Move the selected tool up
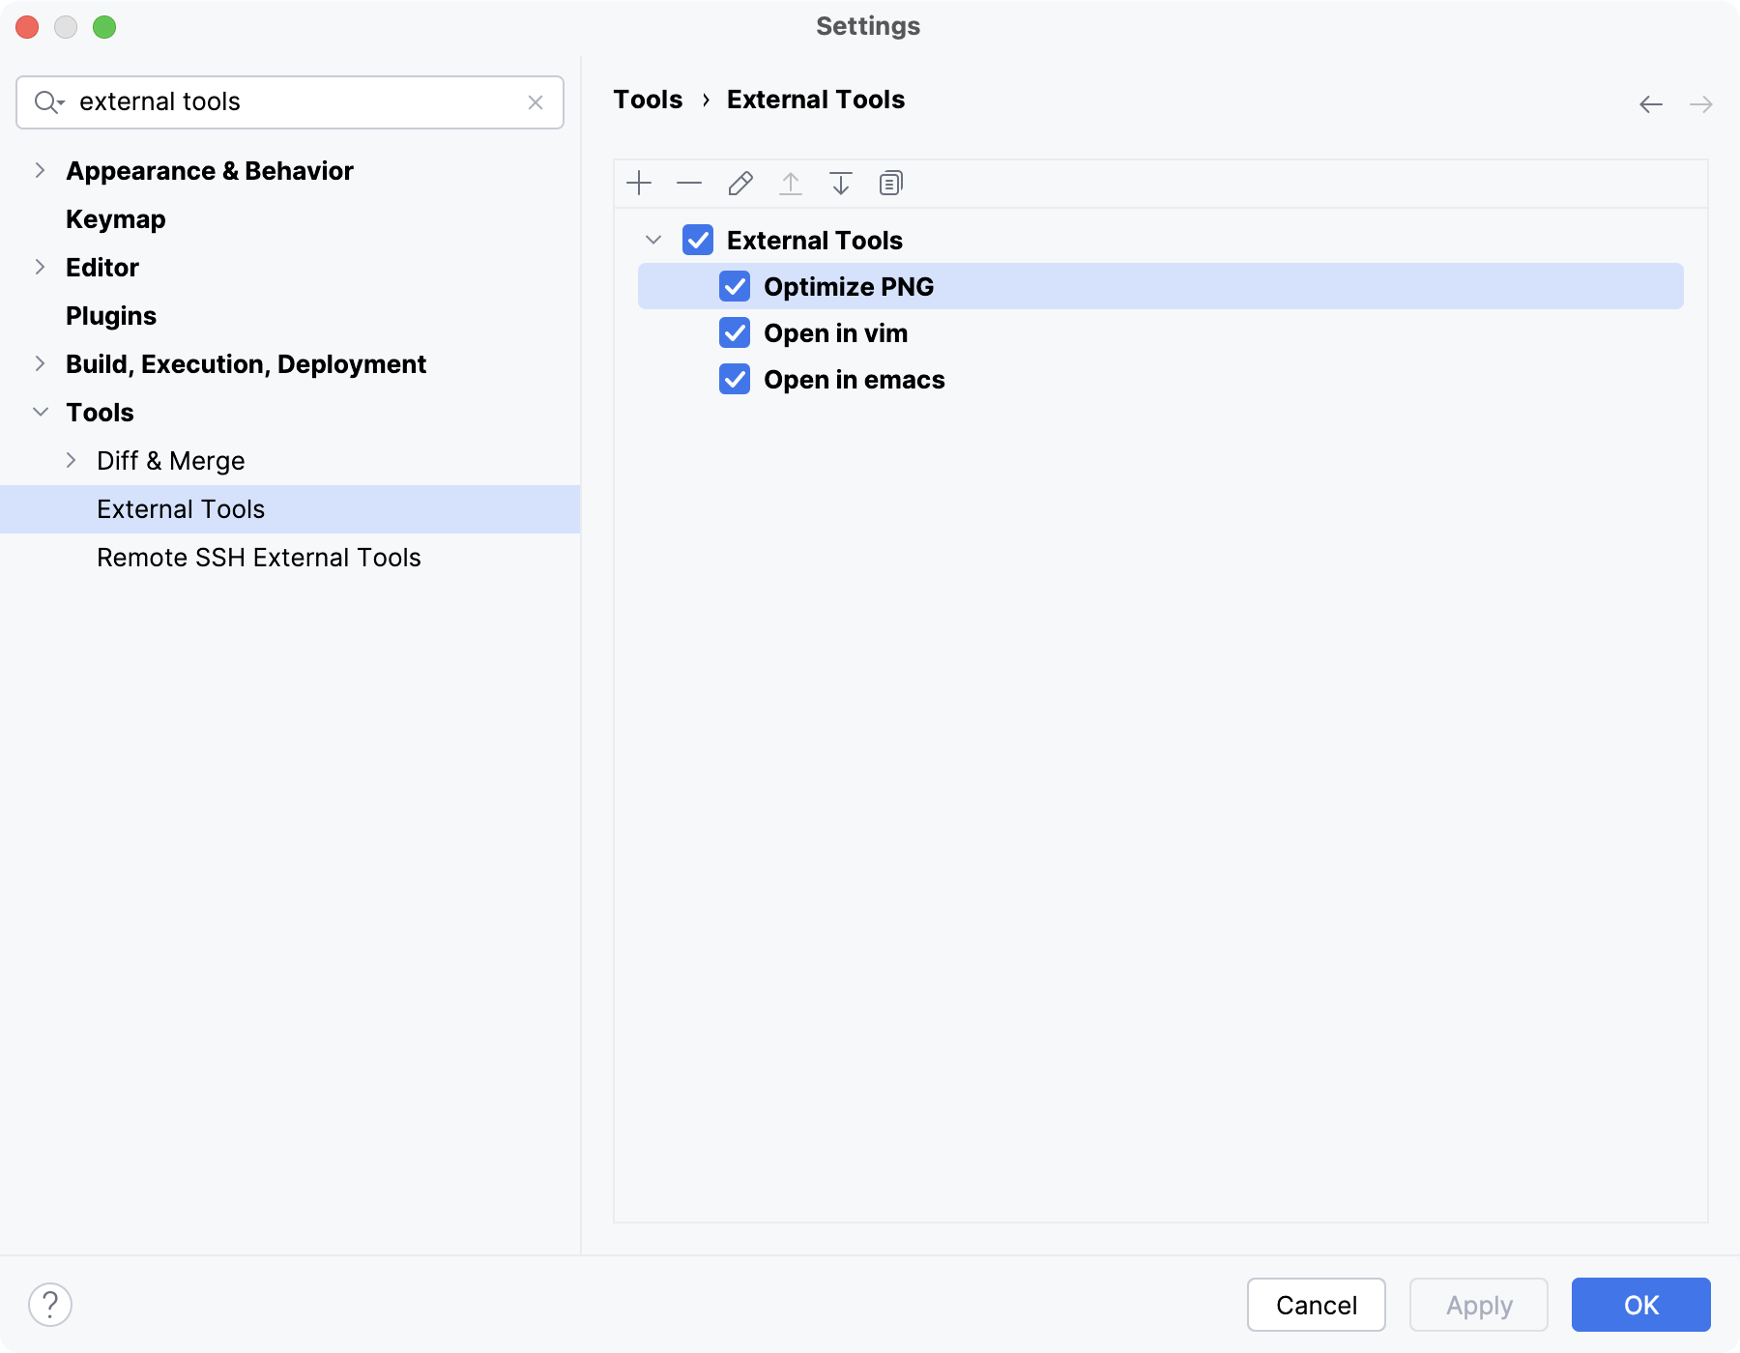Screen dimensions: 1740x1353 (791, 183)
